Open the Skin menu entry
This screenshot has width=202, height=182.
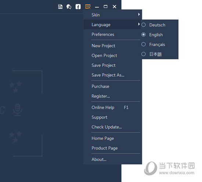[113, 15]
